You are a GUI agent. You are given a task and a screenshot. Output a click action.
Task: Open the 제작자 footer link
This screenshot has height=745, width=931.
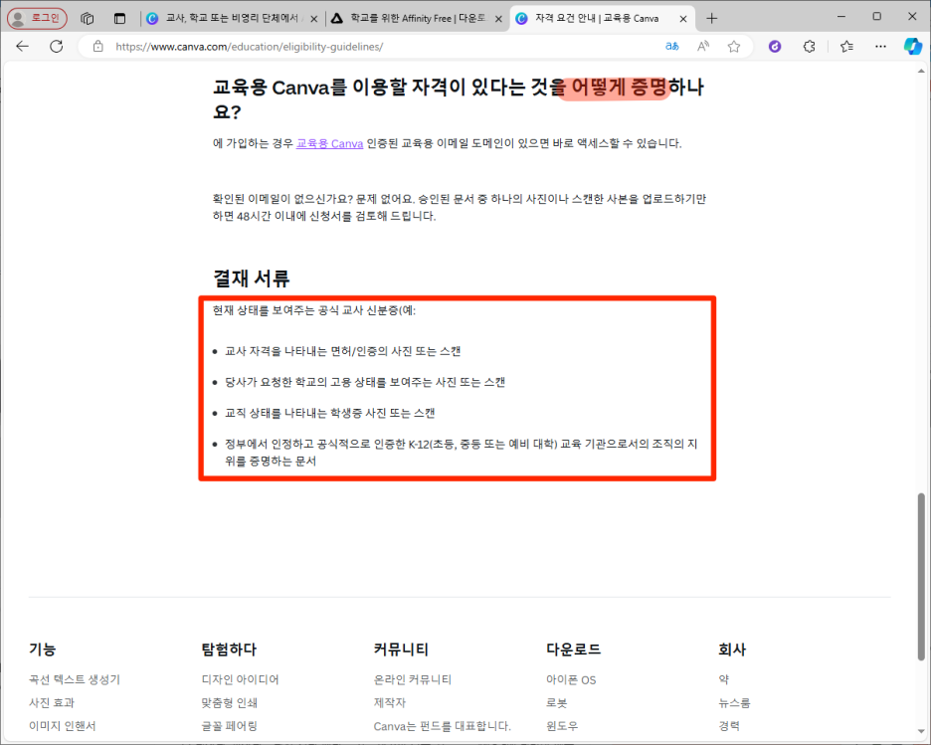(390, 702)
